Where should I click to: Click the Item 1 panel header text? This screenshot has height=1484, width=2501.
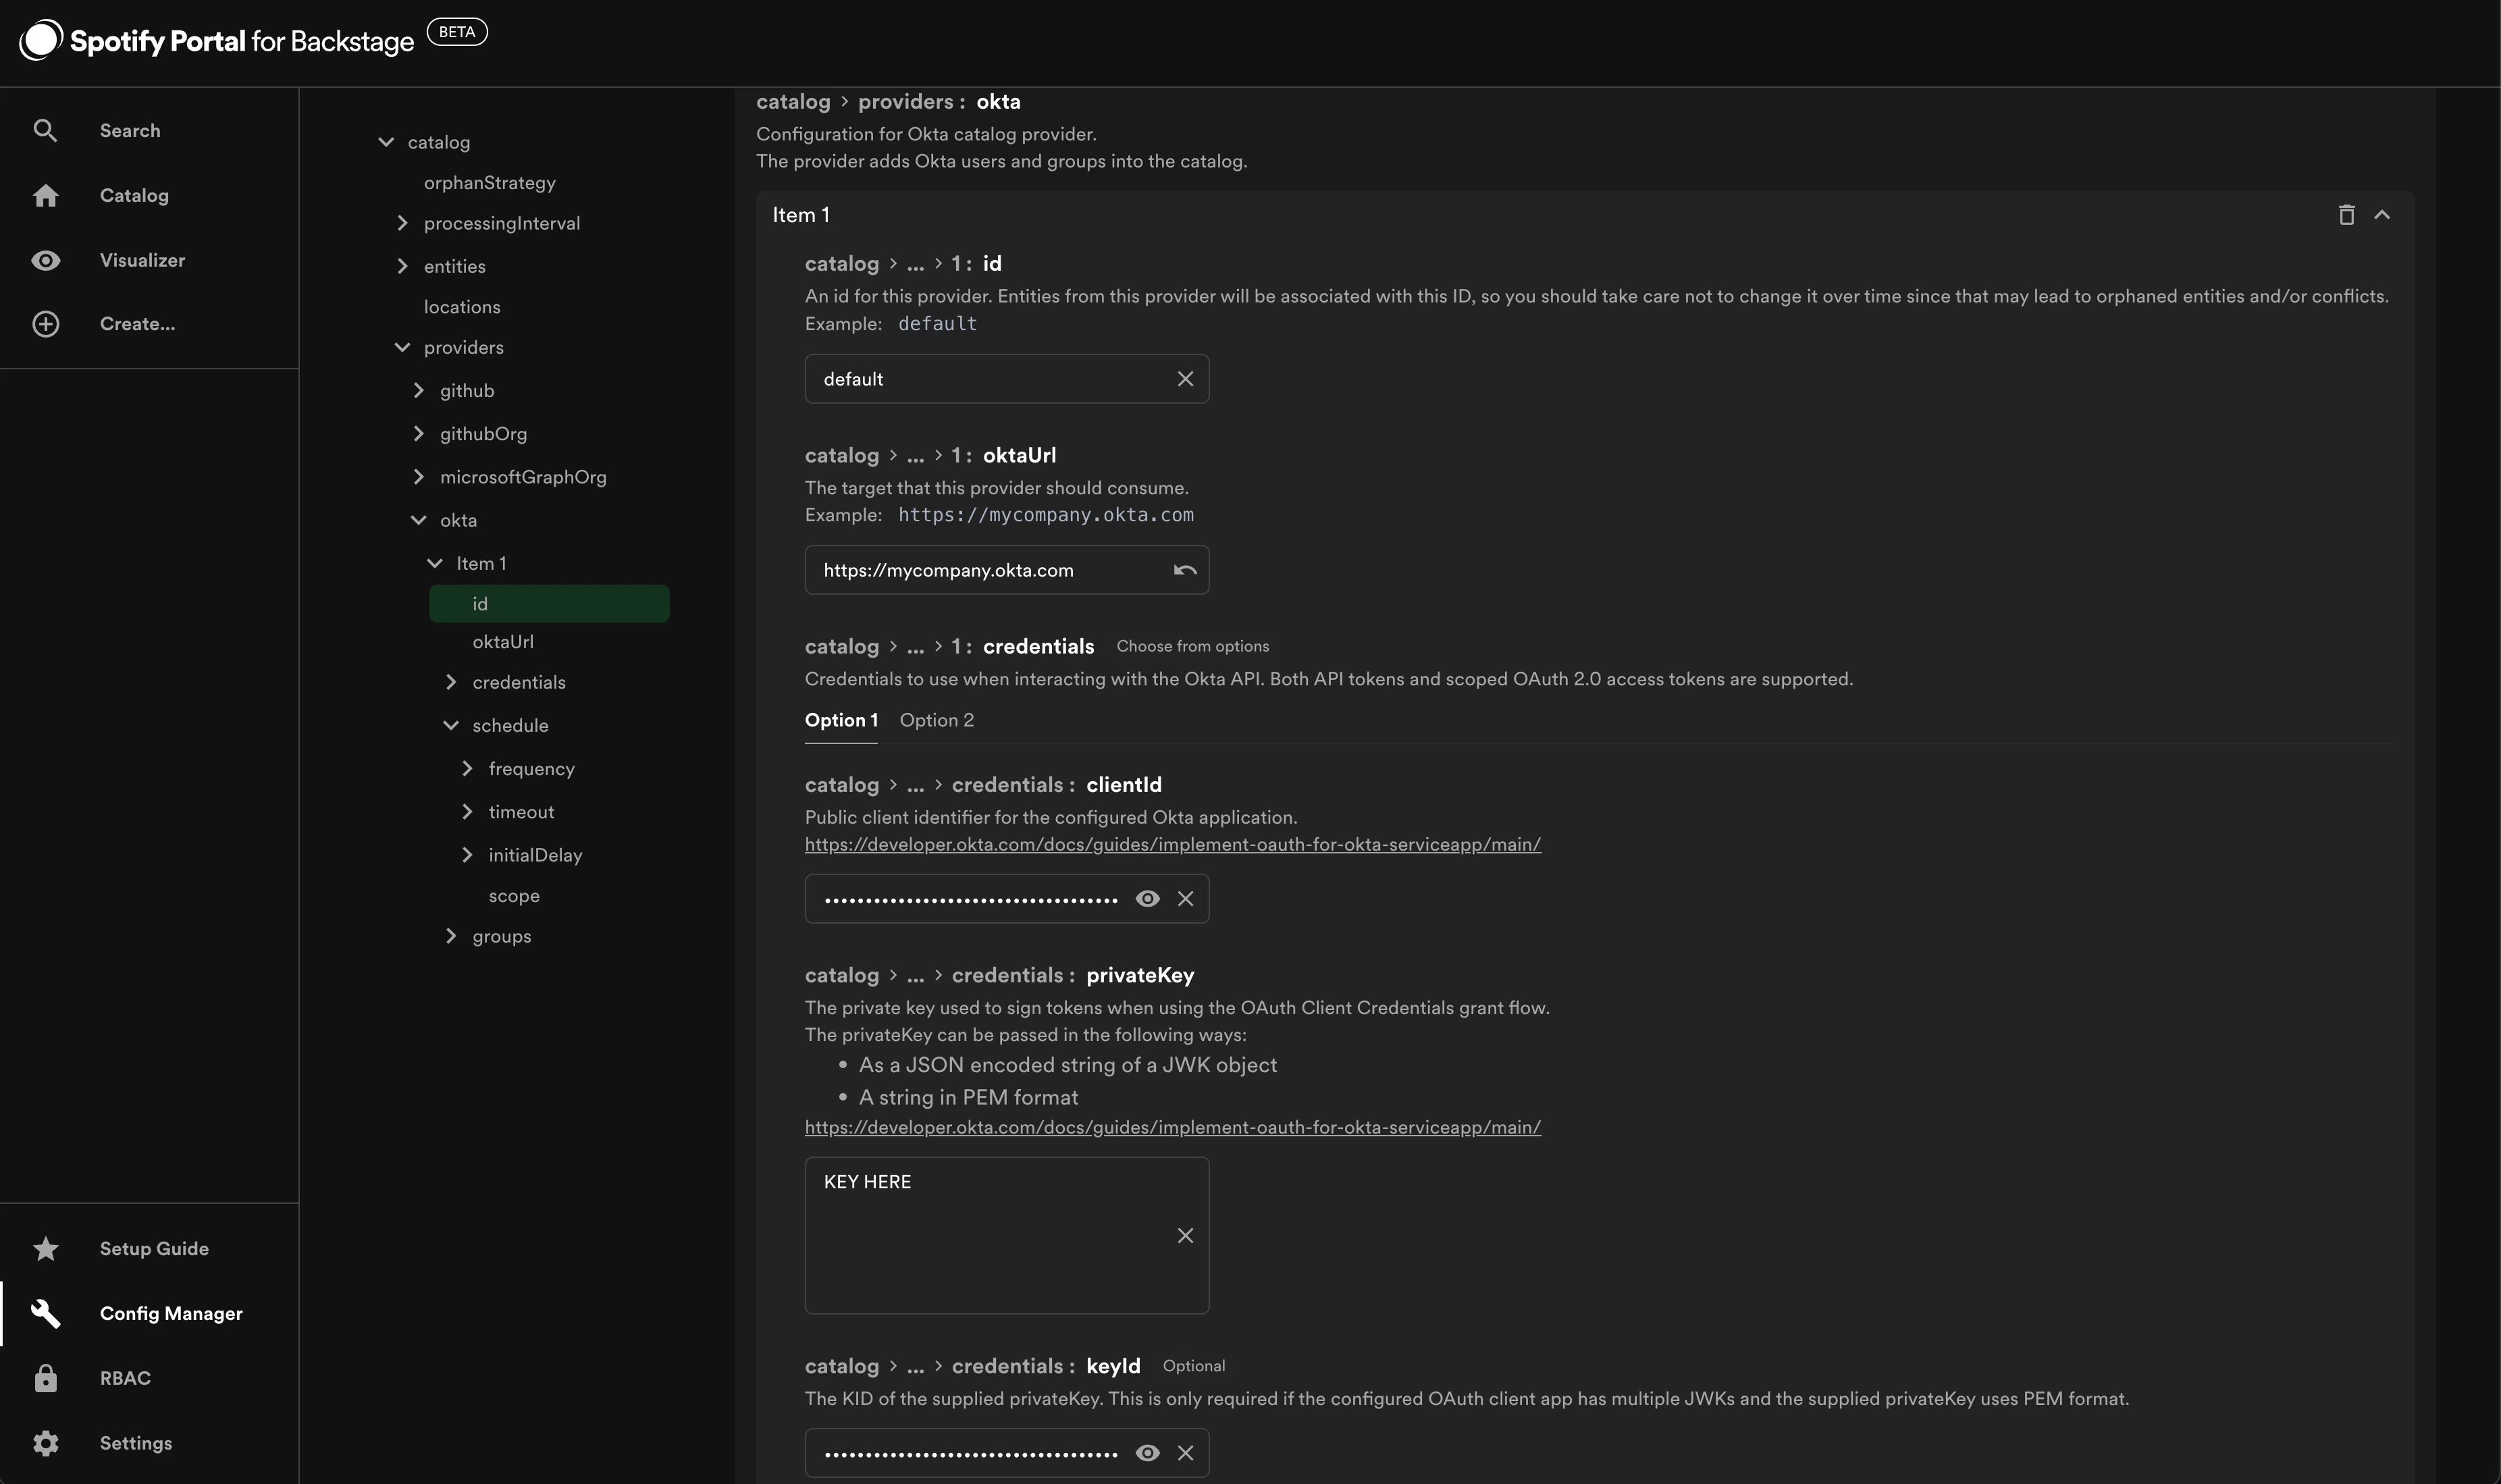click(801, 215)
